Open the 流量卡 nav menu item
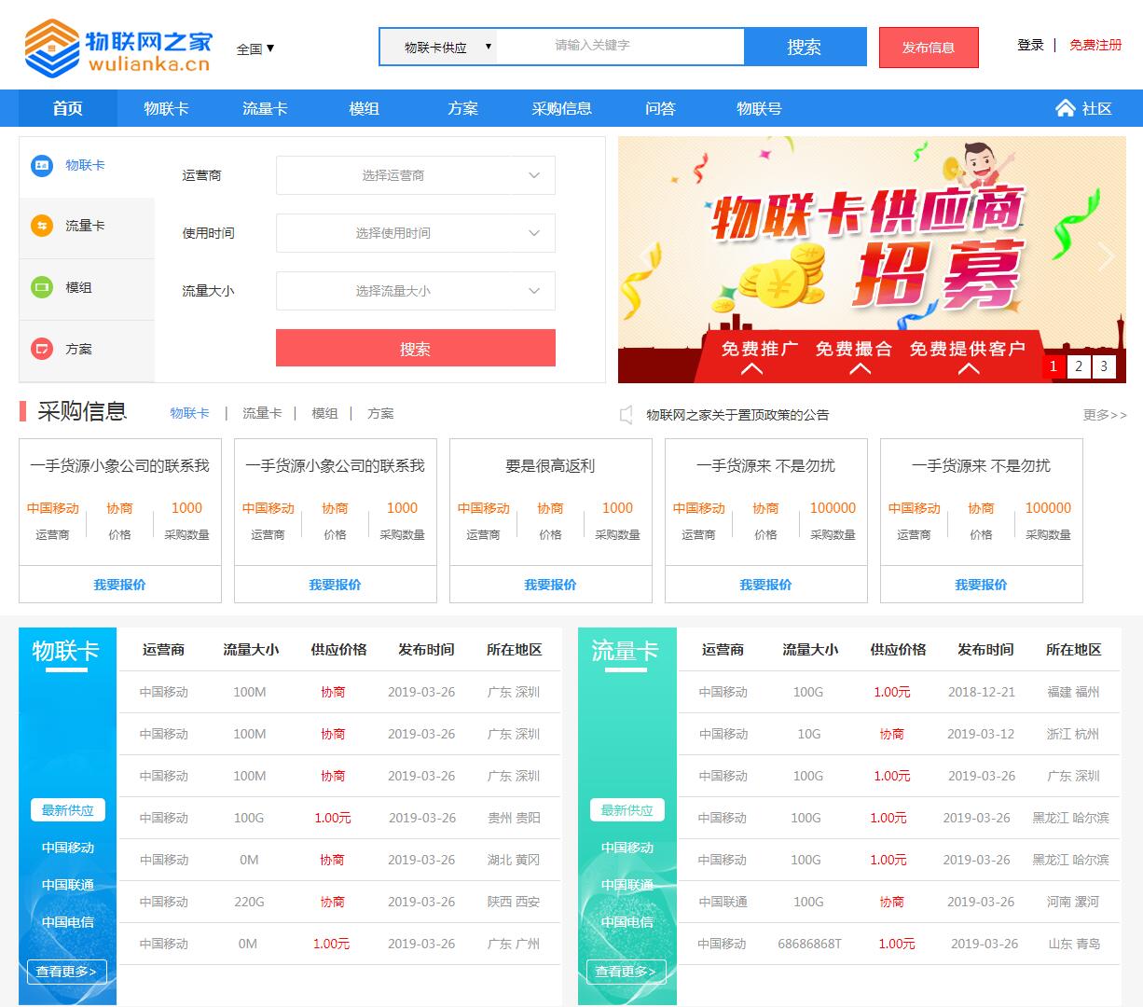 point(265,108)
